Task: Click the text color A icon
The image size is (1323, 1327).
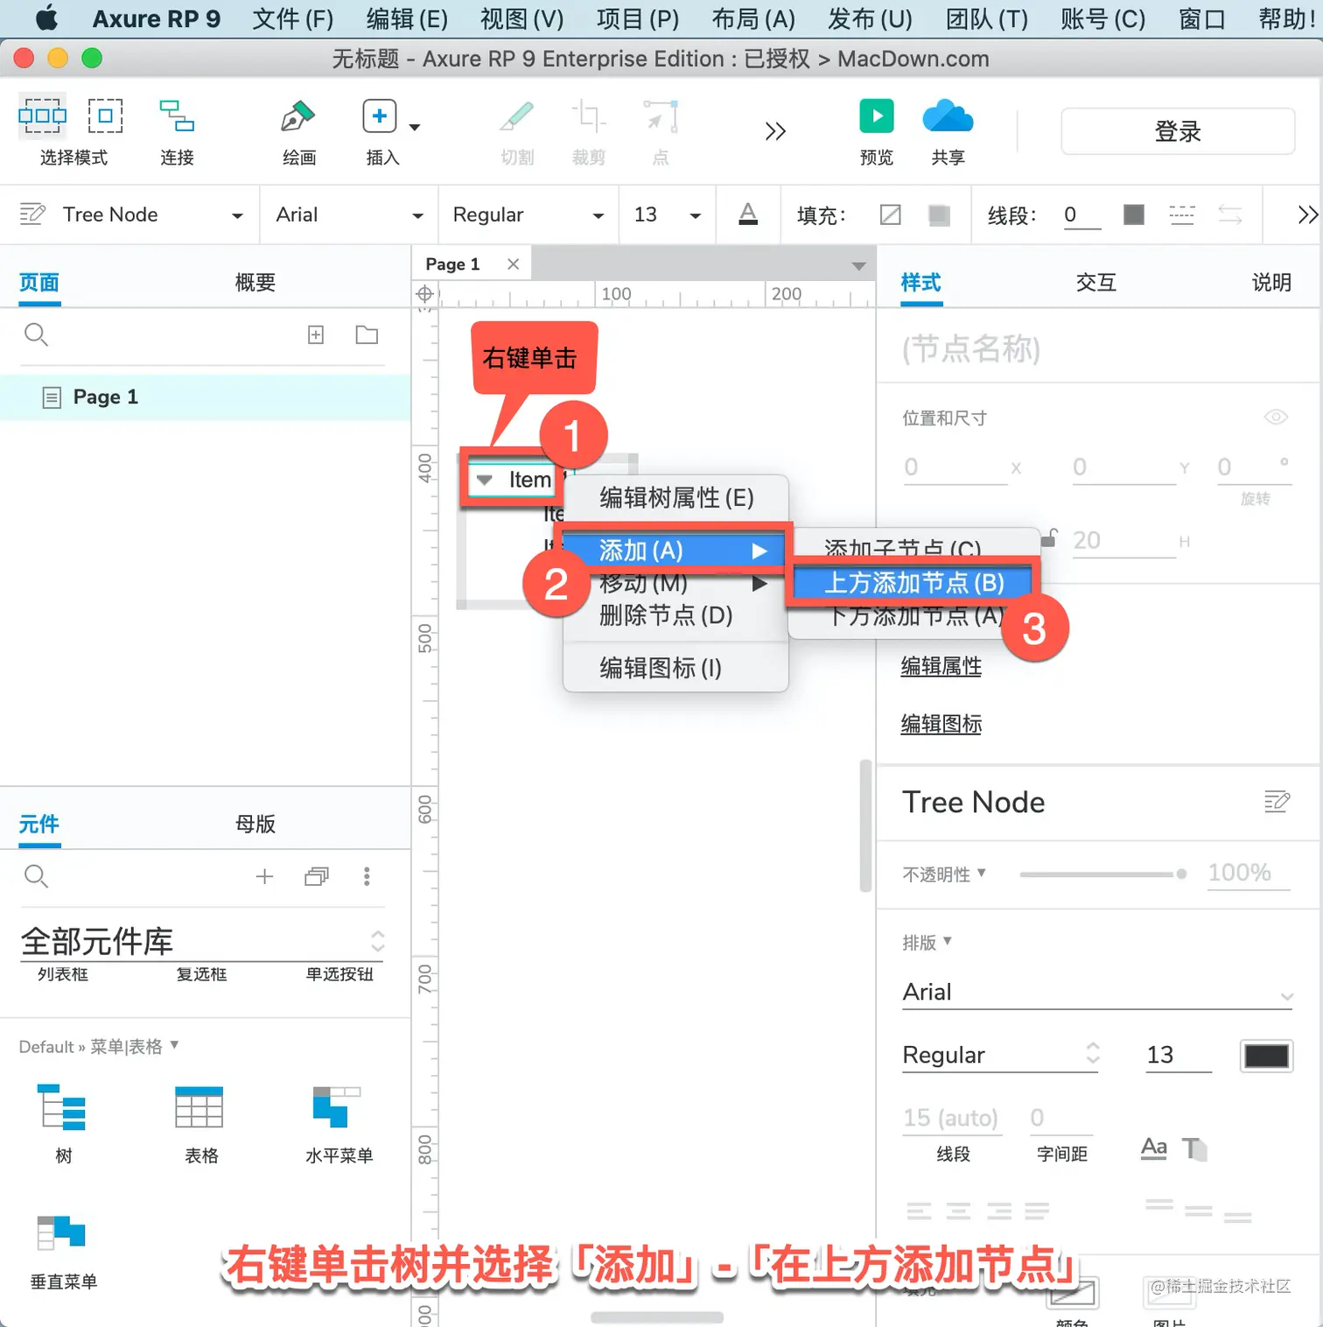Action: tap(748, 214)
